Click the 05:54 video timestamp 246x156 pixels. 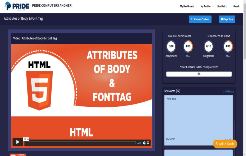click(x=26, y=139)
